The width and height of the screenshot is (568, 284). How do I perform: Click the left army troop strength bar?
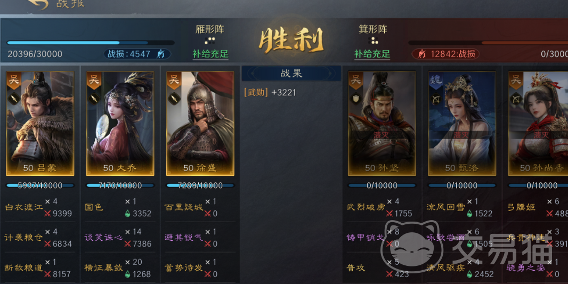tap(91, 43)
